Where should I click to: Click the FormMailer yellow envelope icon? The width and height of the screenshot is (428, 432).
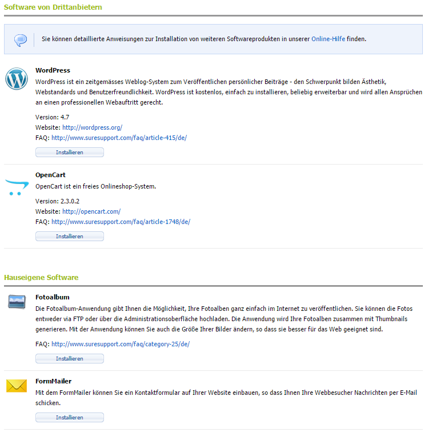point(17,386)
